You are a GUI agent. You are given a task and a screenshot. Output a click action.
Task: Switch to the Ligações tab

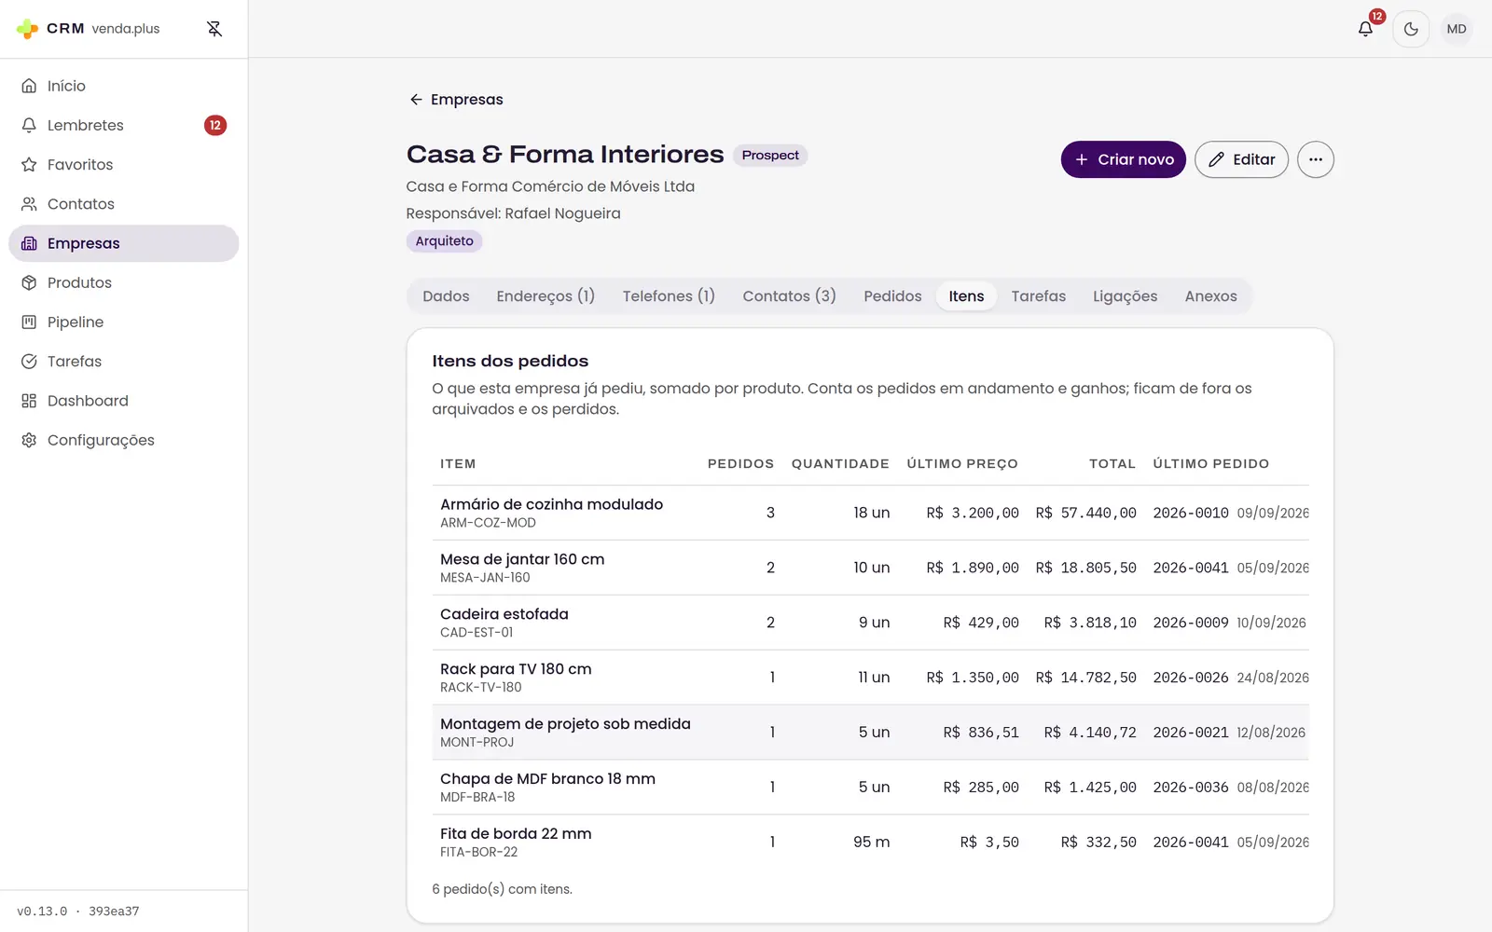1125,296
